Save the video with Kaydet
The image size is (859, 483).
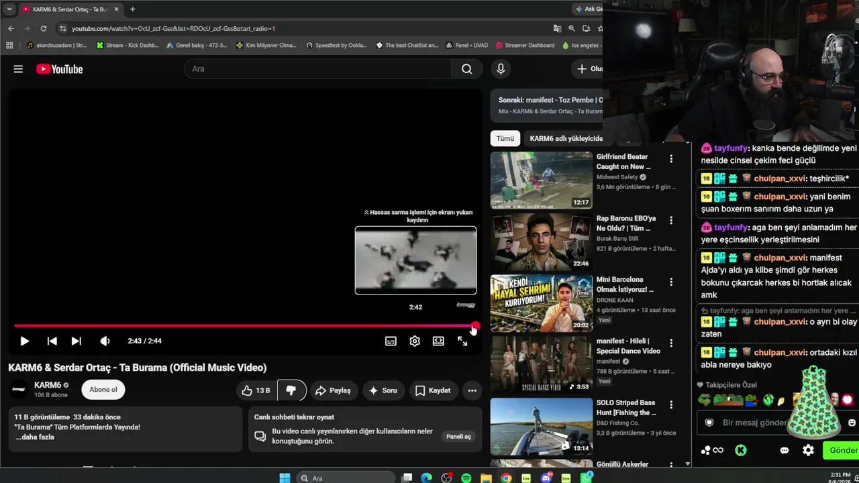433,390
